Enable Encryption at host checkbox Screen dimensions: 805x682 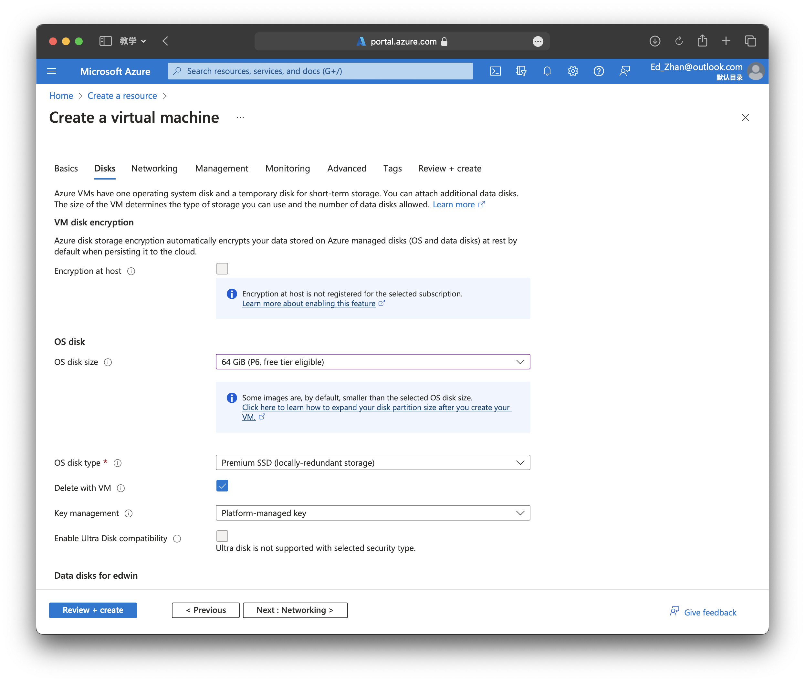coord(222,269)
